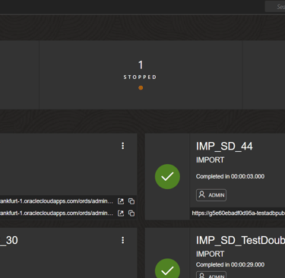The width and height of the screenshot is (285, 278).
Task: Click the green check status of IMP_SD_44
Action: [167, 176]
